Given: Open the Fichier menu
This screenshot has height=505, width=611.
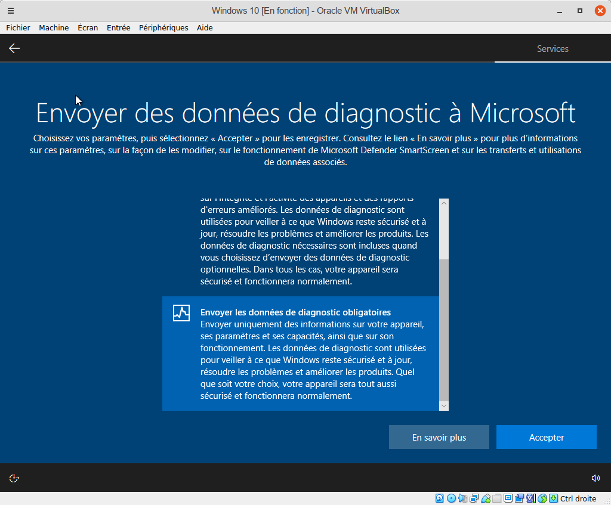Looking at the screenshot, I should point(18,27).
